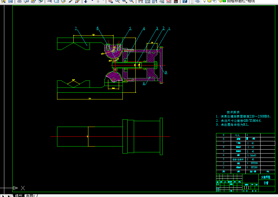Click the green layer color swatch
This screenshot has height=197, width=278.
(x=224, y=1)
